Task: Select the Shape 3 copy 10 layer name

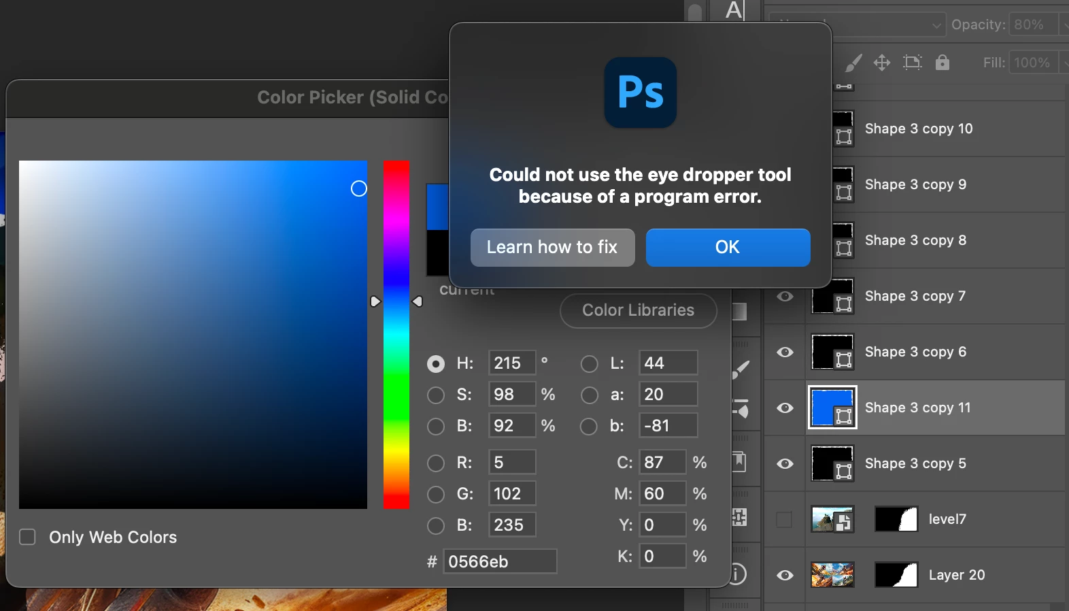Action: [x=919, y=129]
